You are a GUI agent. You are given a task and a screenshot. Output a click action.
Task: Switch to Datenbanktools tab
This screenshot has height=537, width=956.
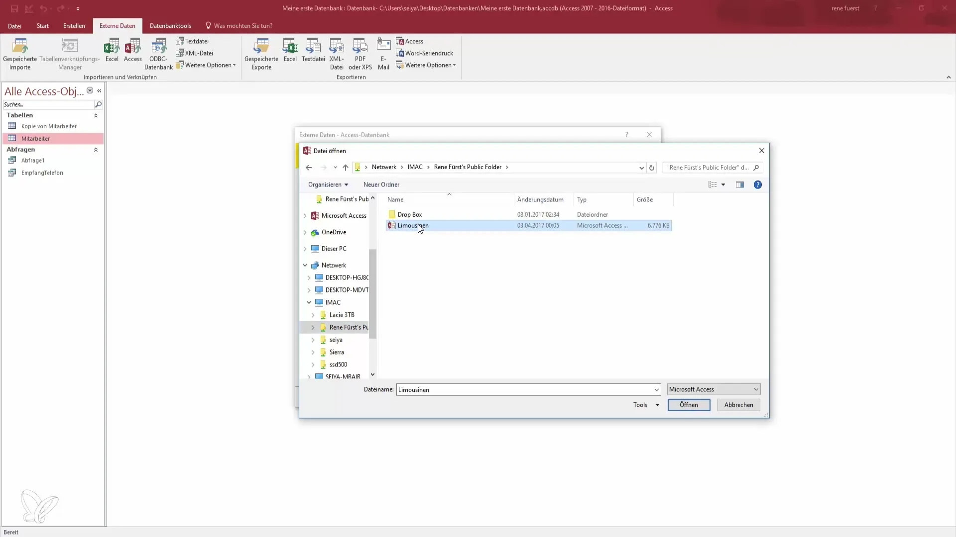[x=170, y=26]
